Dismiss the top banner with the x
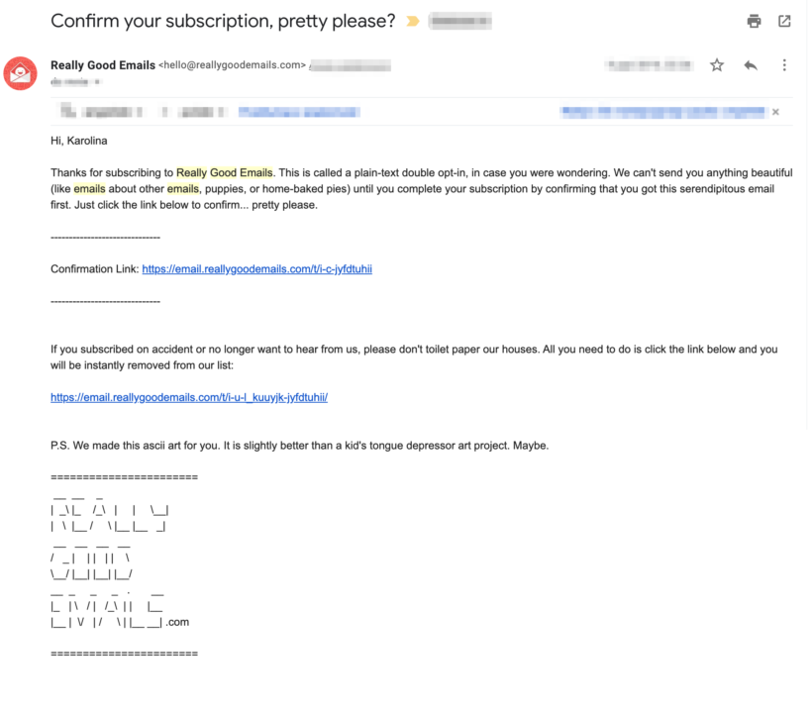Image resolution: width=812 pixels, height=713 pixels. pos(776,112)
